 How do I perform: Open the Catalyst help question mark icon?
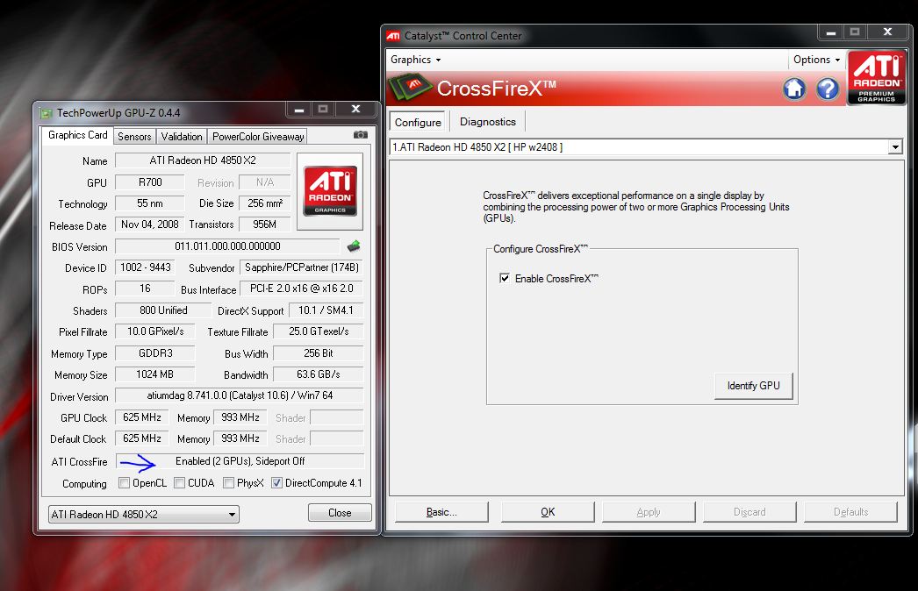828,89
